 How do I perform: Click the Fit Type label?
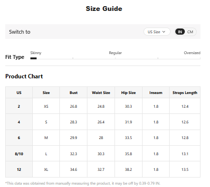pos(15,57)
